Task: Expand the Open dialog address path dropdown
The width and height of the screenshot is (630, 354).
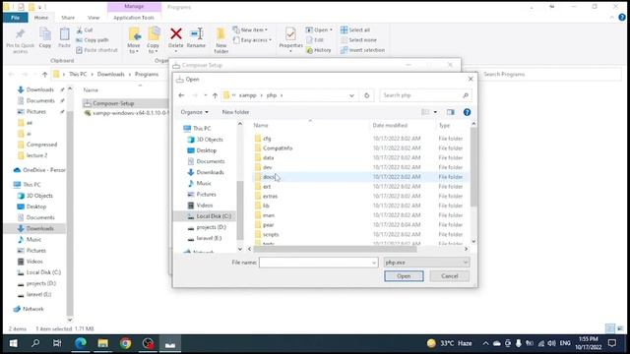Action: pyautogui.click(x=351, y=95)
